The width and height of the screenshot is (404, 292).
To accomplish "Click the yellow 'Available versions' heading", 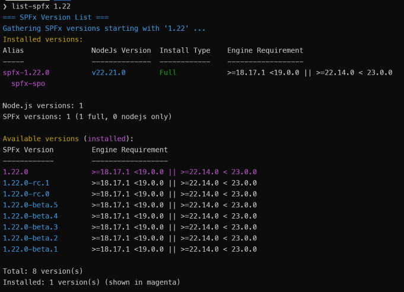I will coord(40,139).
